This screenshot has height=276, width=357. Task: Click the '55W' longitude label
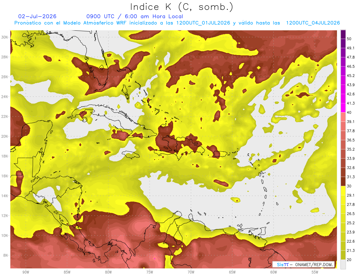point(315,272)
